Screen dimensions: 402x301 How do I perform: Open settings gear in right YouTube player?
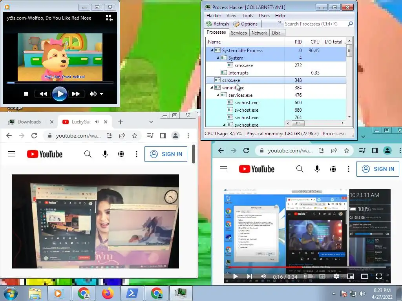pyautogui.click(x=336, y=276)
